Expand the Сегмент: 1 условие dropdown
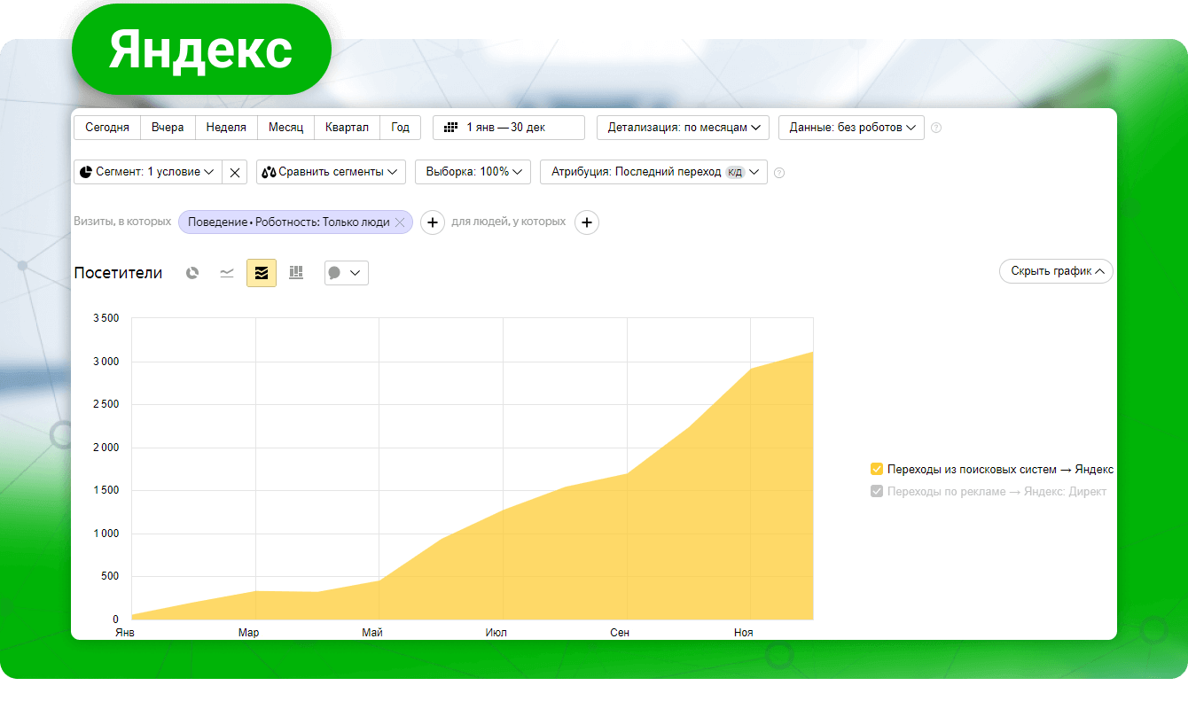1188x709 pixels. pos(147,172)
